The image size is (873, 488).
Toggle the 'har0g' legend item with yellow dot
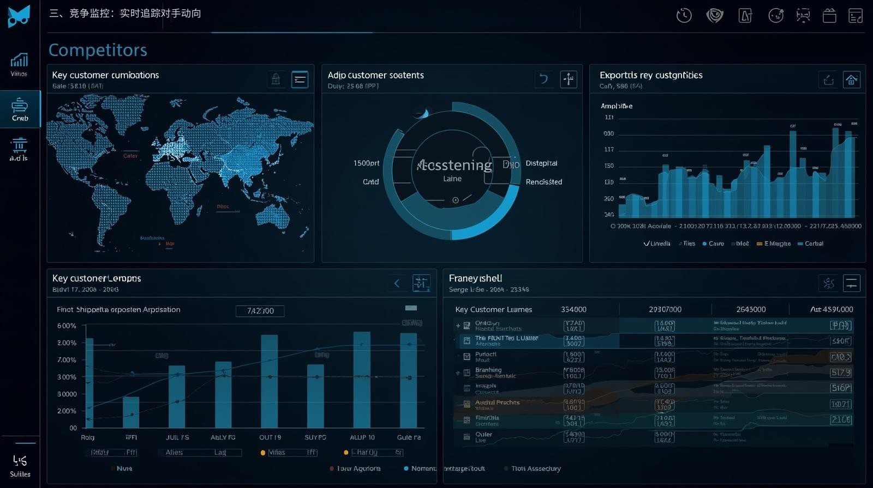[x=373, y=453]
